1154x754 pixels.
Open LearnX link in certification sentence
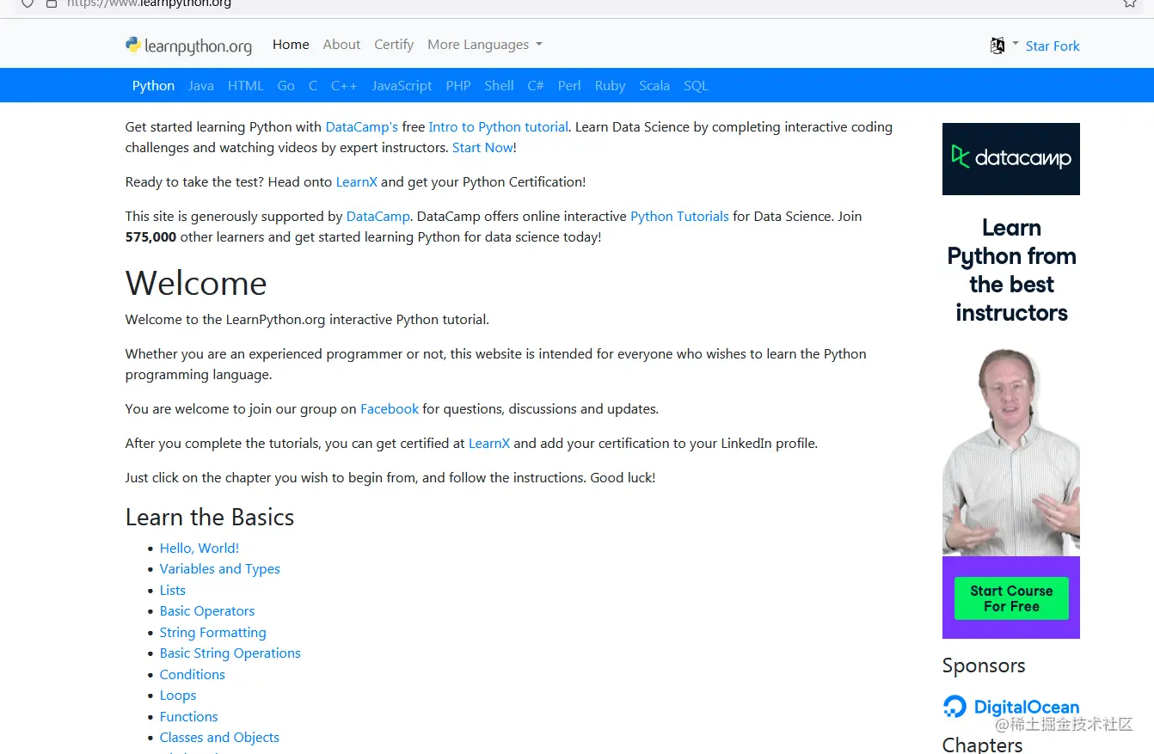coord(489,444)
